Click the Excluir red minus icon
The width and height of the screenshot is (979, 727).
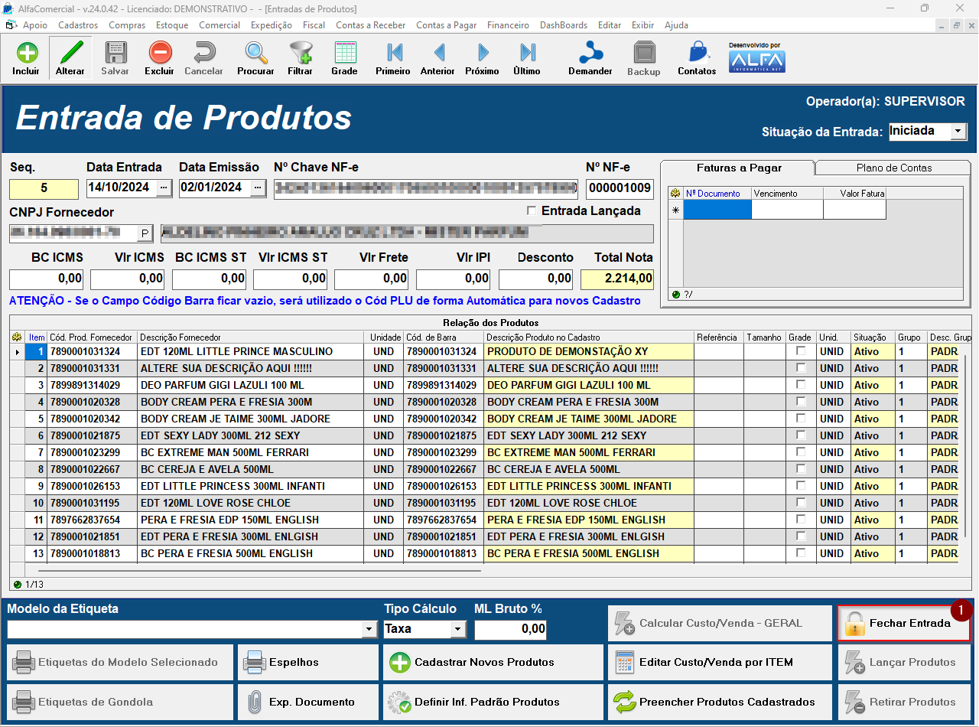[160, 58]
